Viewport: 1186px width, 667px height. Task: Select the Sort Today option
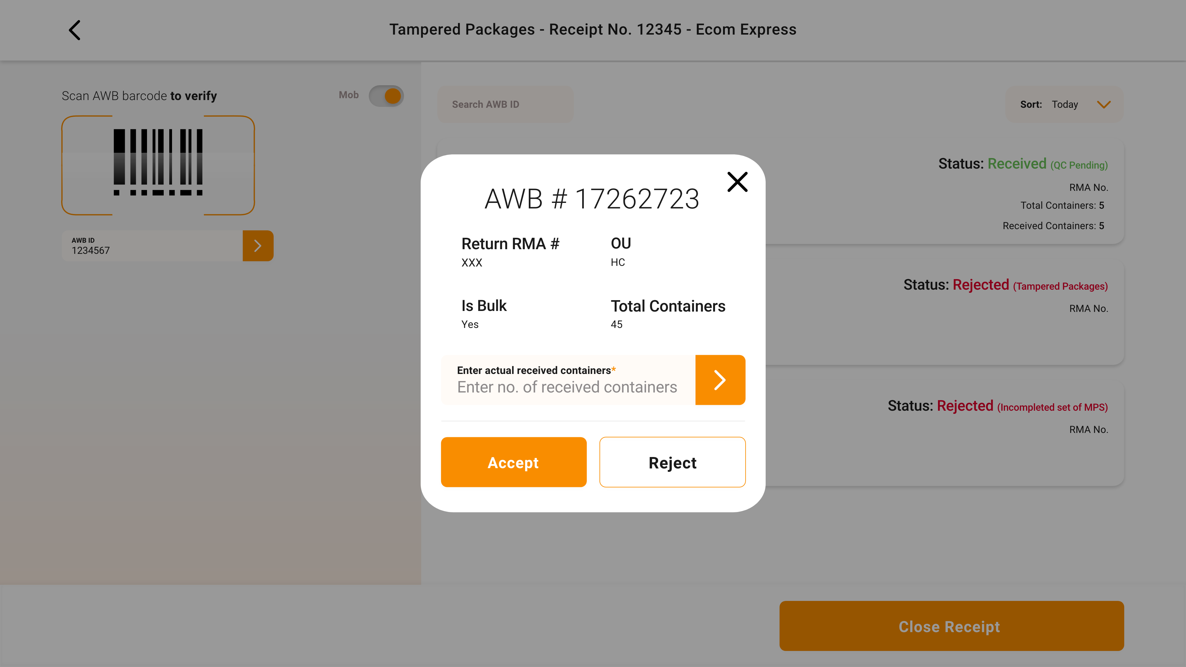pyautogui.click(x=1064, y=104)
